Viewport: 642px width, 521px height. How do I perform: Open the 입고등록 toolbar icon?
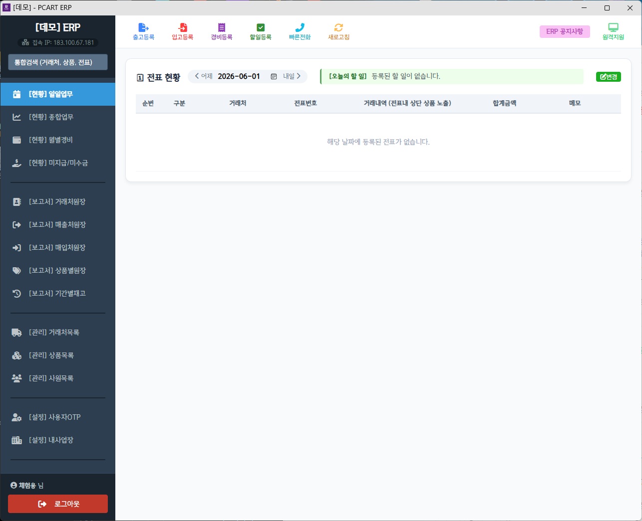pos(182,27)
